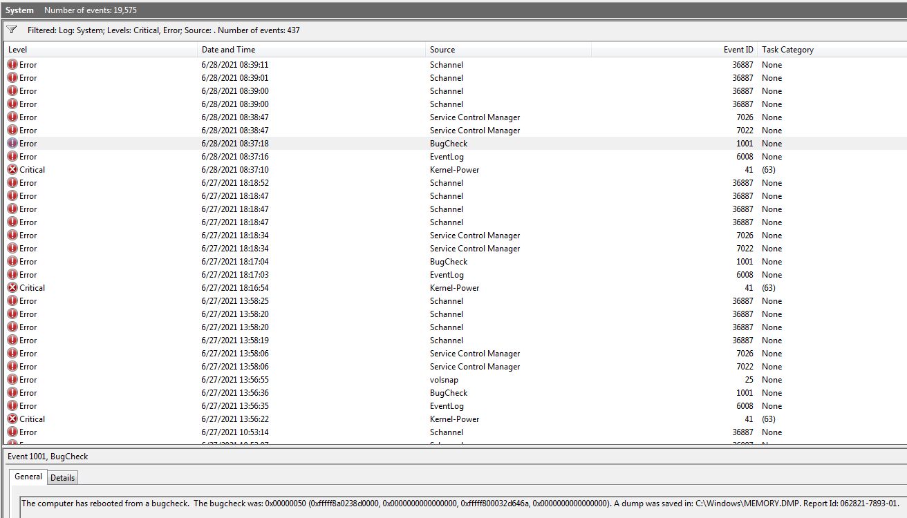Screen dimensions: 907x518
Task: Open the General tab
Action: pos(28,477)
